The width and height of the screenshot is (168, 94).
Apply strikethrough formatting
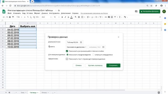point(68,17)
